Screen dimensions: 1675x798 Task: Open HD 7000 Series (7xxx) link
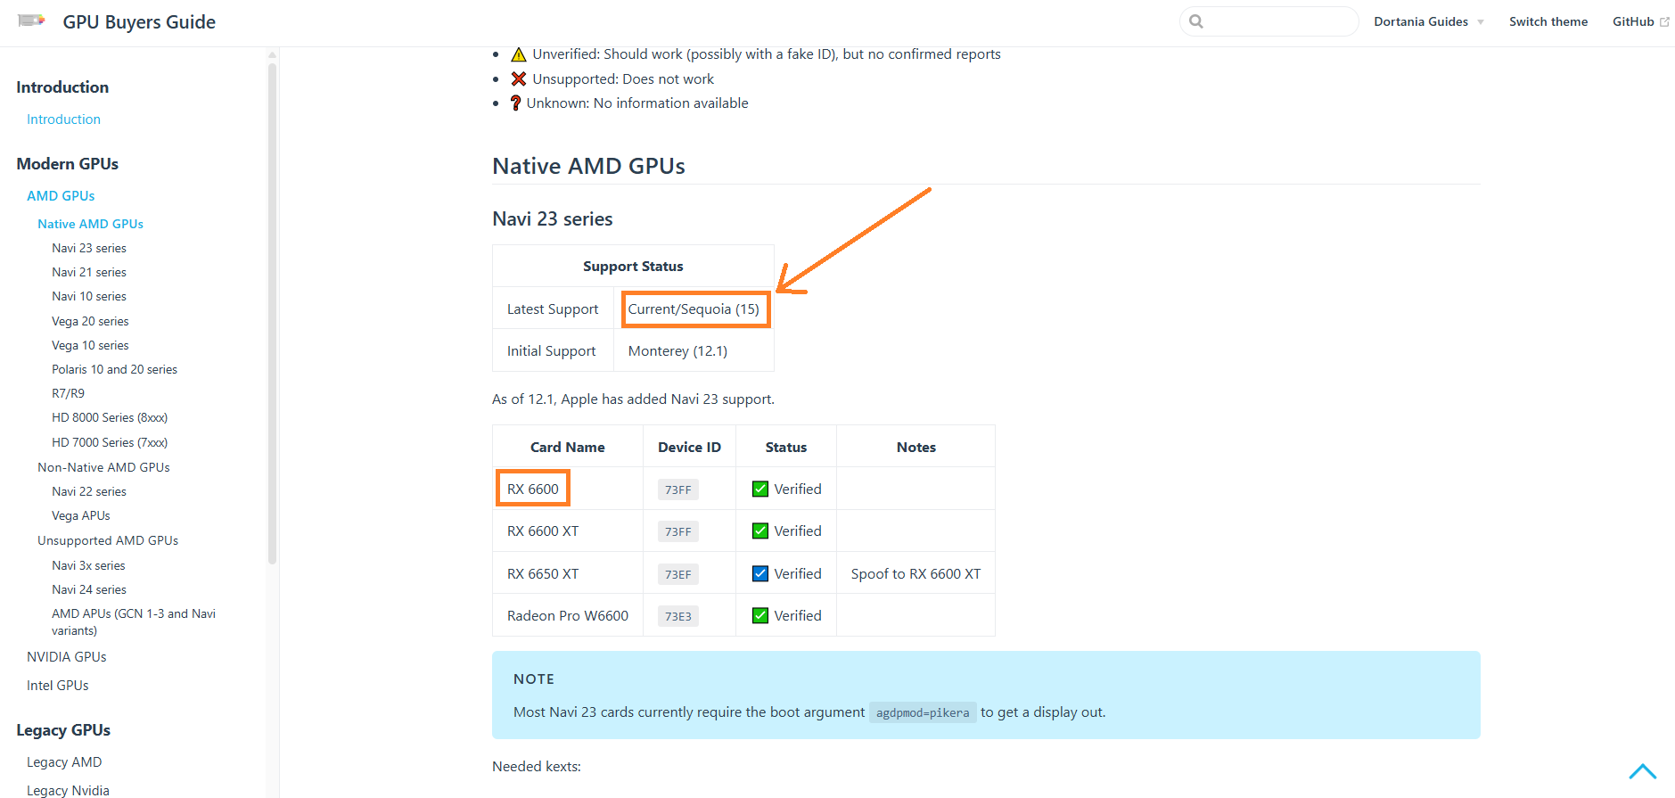point(110,442)
